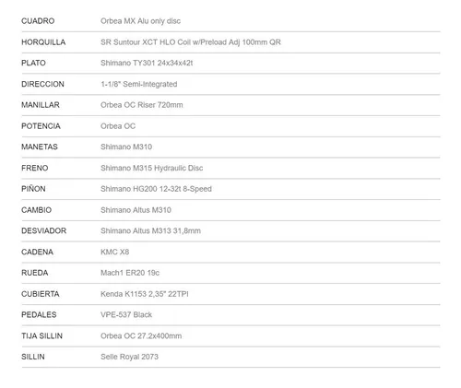Viewport: 461px width, 388px height.
Task: Click the KMC X8 chain value
Action: (x=114, y=252)
